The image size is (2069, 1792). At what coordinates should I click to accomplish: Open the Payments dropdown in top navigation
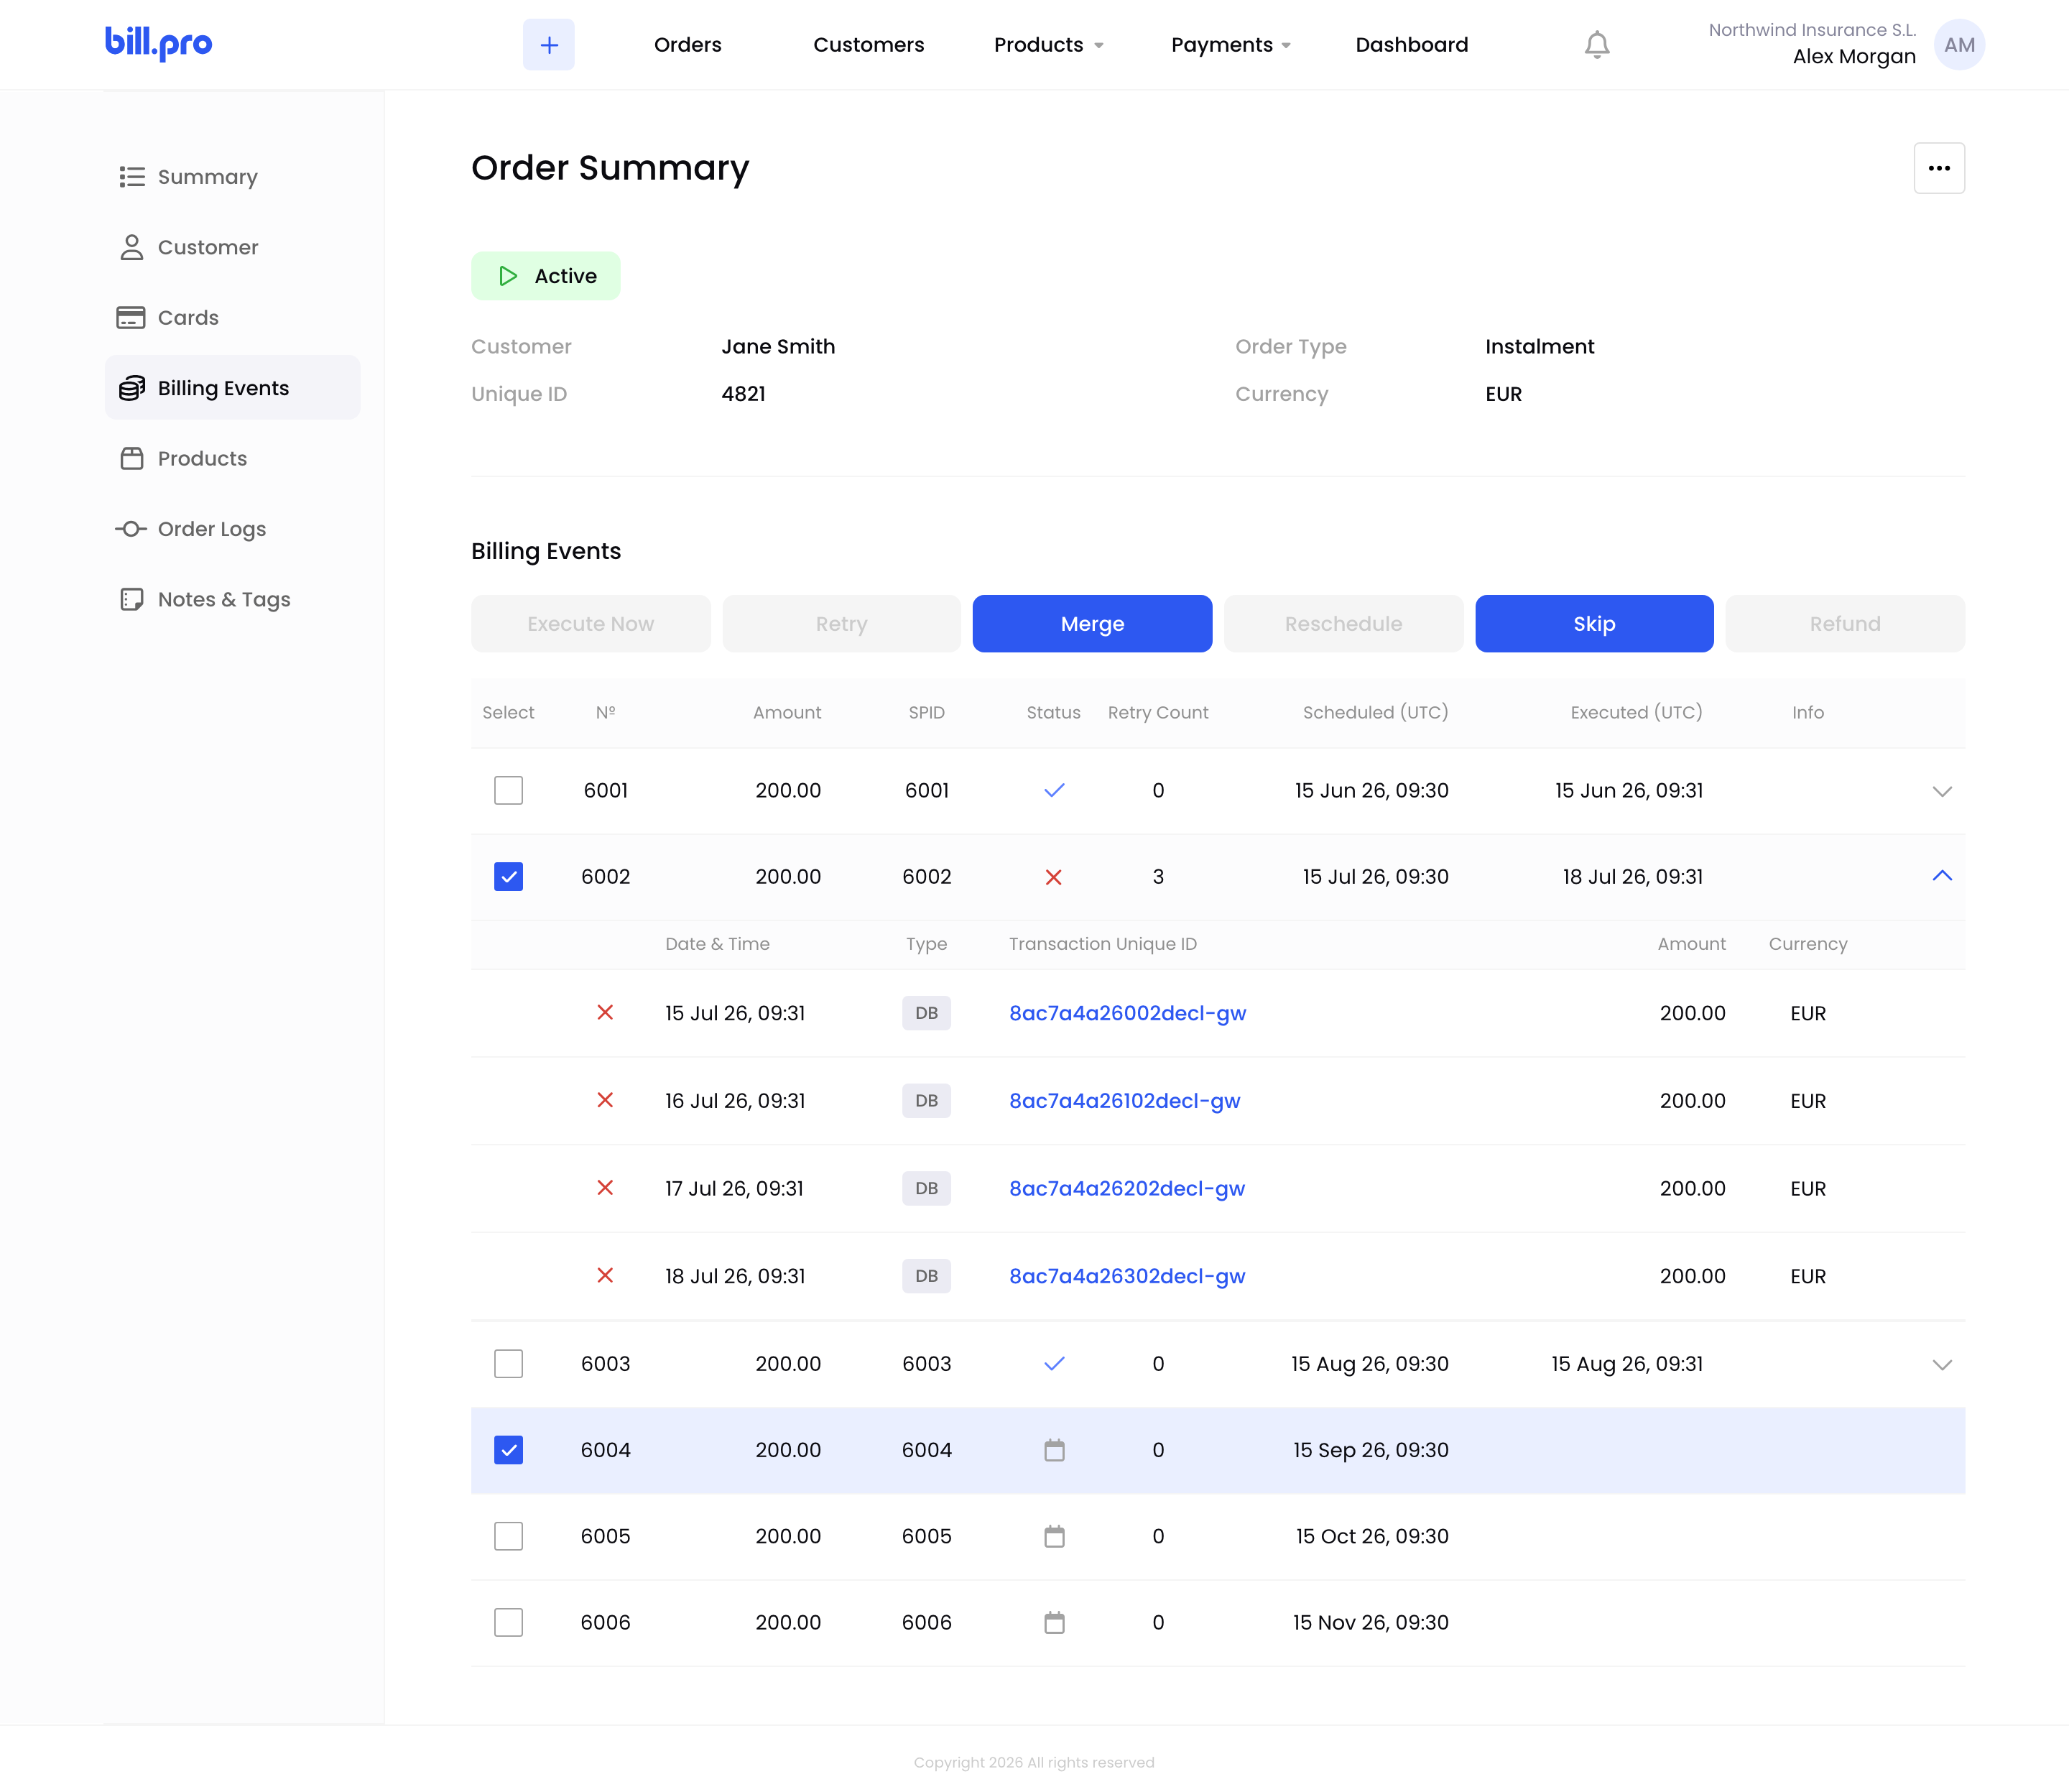click(1231, 45)
